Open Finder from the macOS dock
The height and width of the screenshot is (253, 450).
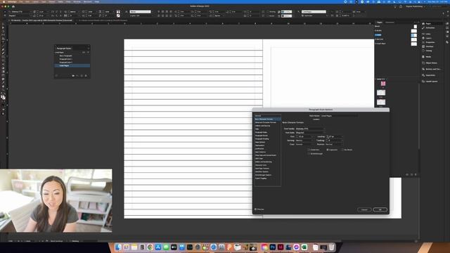pyautogui.click(x=118, y=247)
